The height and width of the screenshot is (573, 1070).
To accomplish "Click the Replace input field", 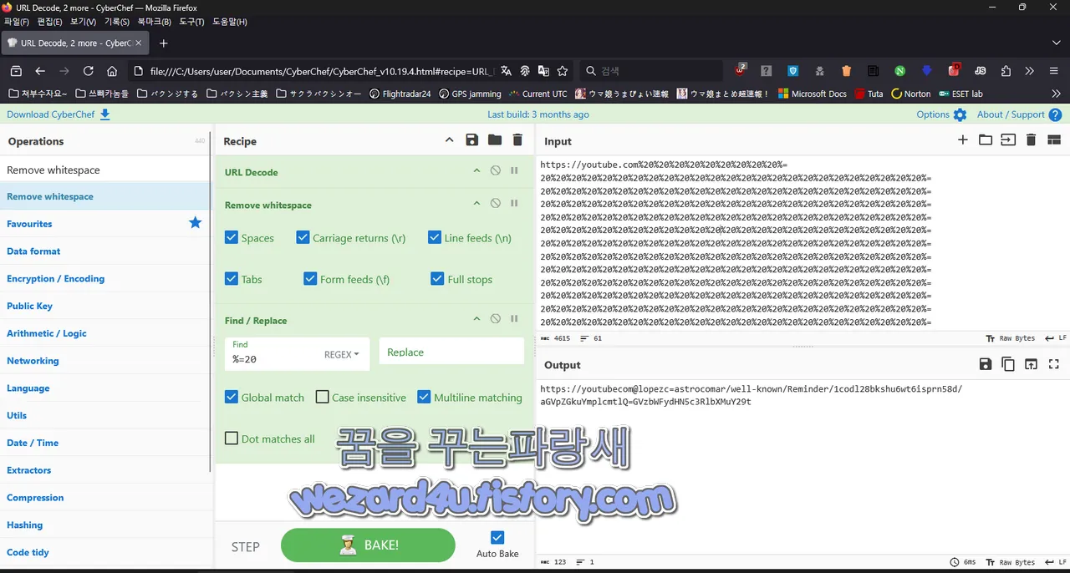I will pos(451,352).
